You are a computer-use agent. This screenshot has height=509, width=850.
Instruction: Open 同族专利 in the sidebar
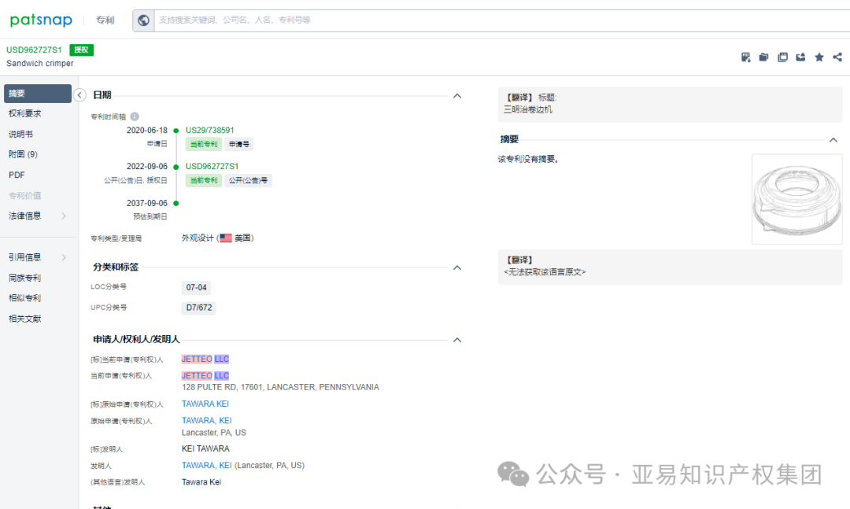coord(25,278)
